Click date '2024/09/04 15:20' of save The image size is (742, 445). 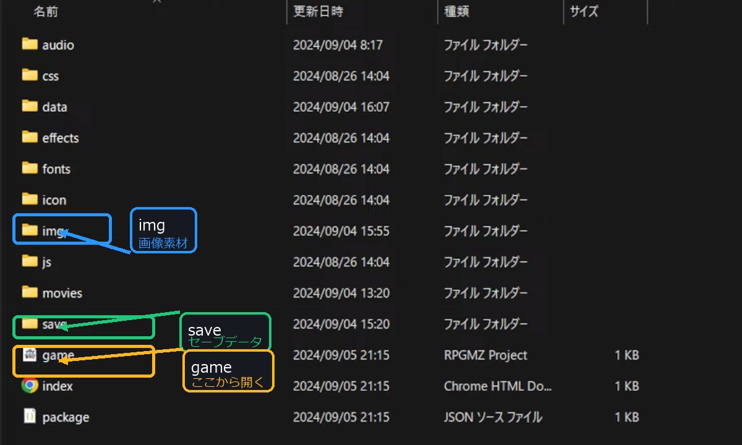point(341,324)
